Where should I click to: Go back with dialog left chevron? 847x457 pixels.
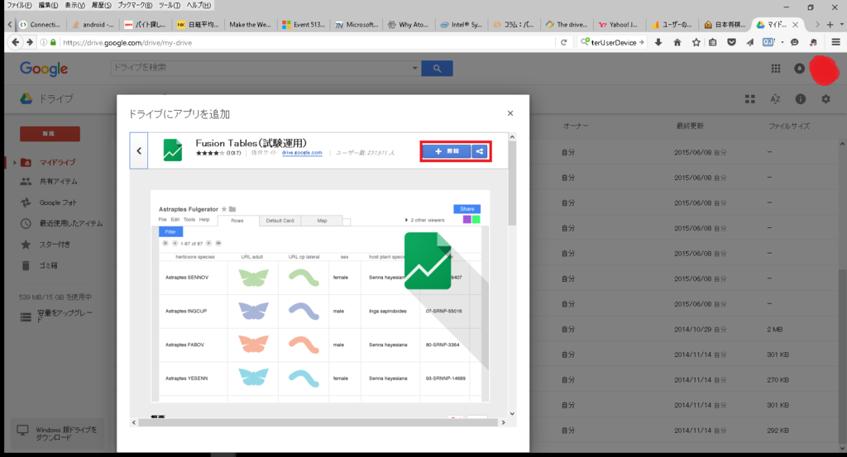(139, 151)
